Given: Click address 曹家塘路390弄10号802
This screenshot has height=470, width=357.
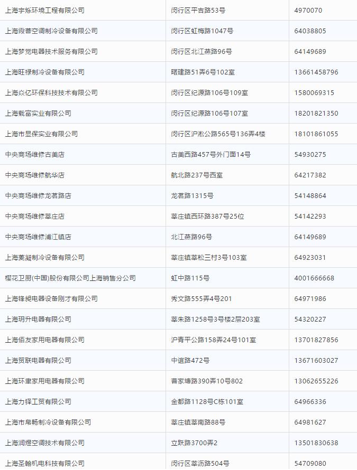Looking at the screenshot, I should pyautogui.click(x=207, y=381).
